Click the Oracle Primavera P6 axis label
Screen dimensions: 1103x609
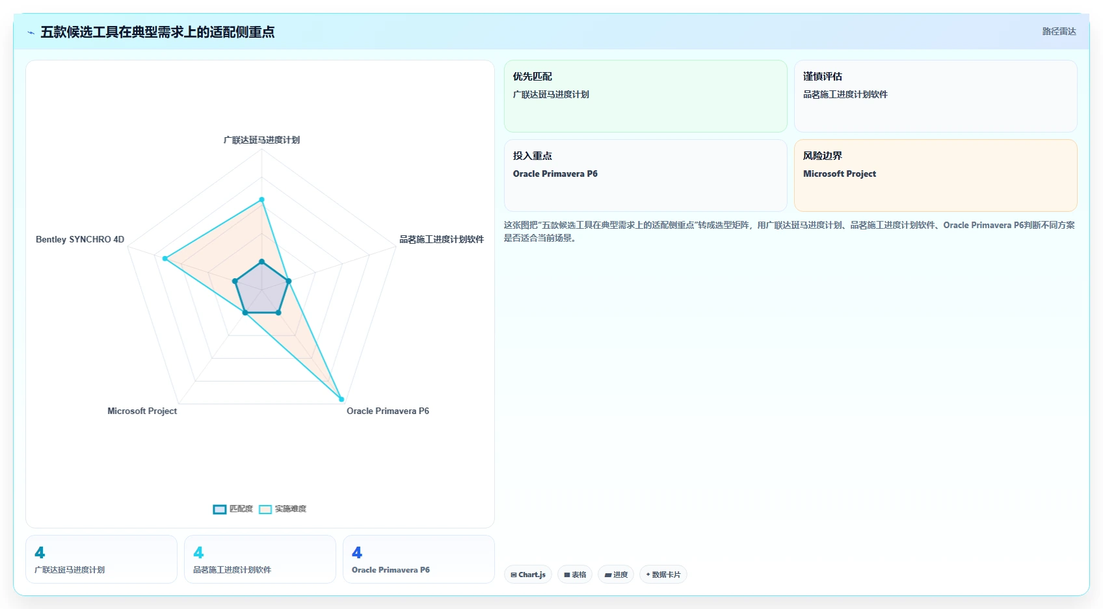coord(388,411)
